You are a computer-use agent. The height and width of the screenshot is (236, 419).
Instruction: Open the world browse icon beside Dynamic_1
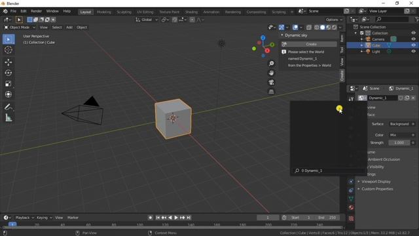[362, 98]
